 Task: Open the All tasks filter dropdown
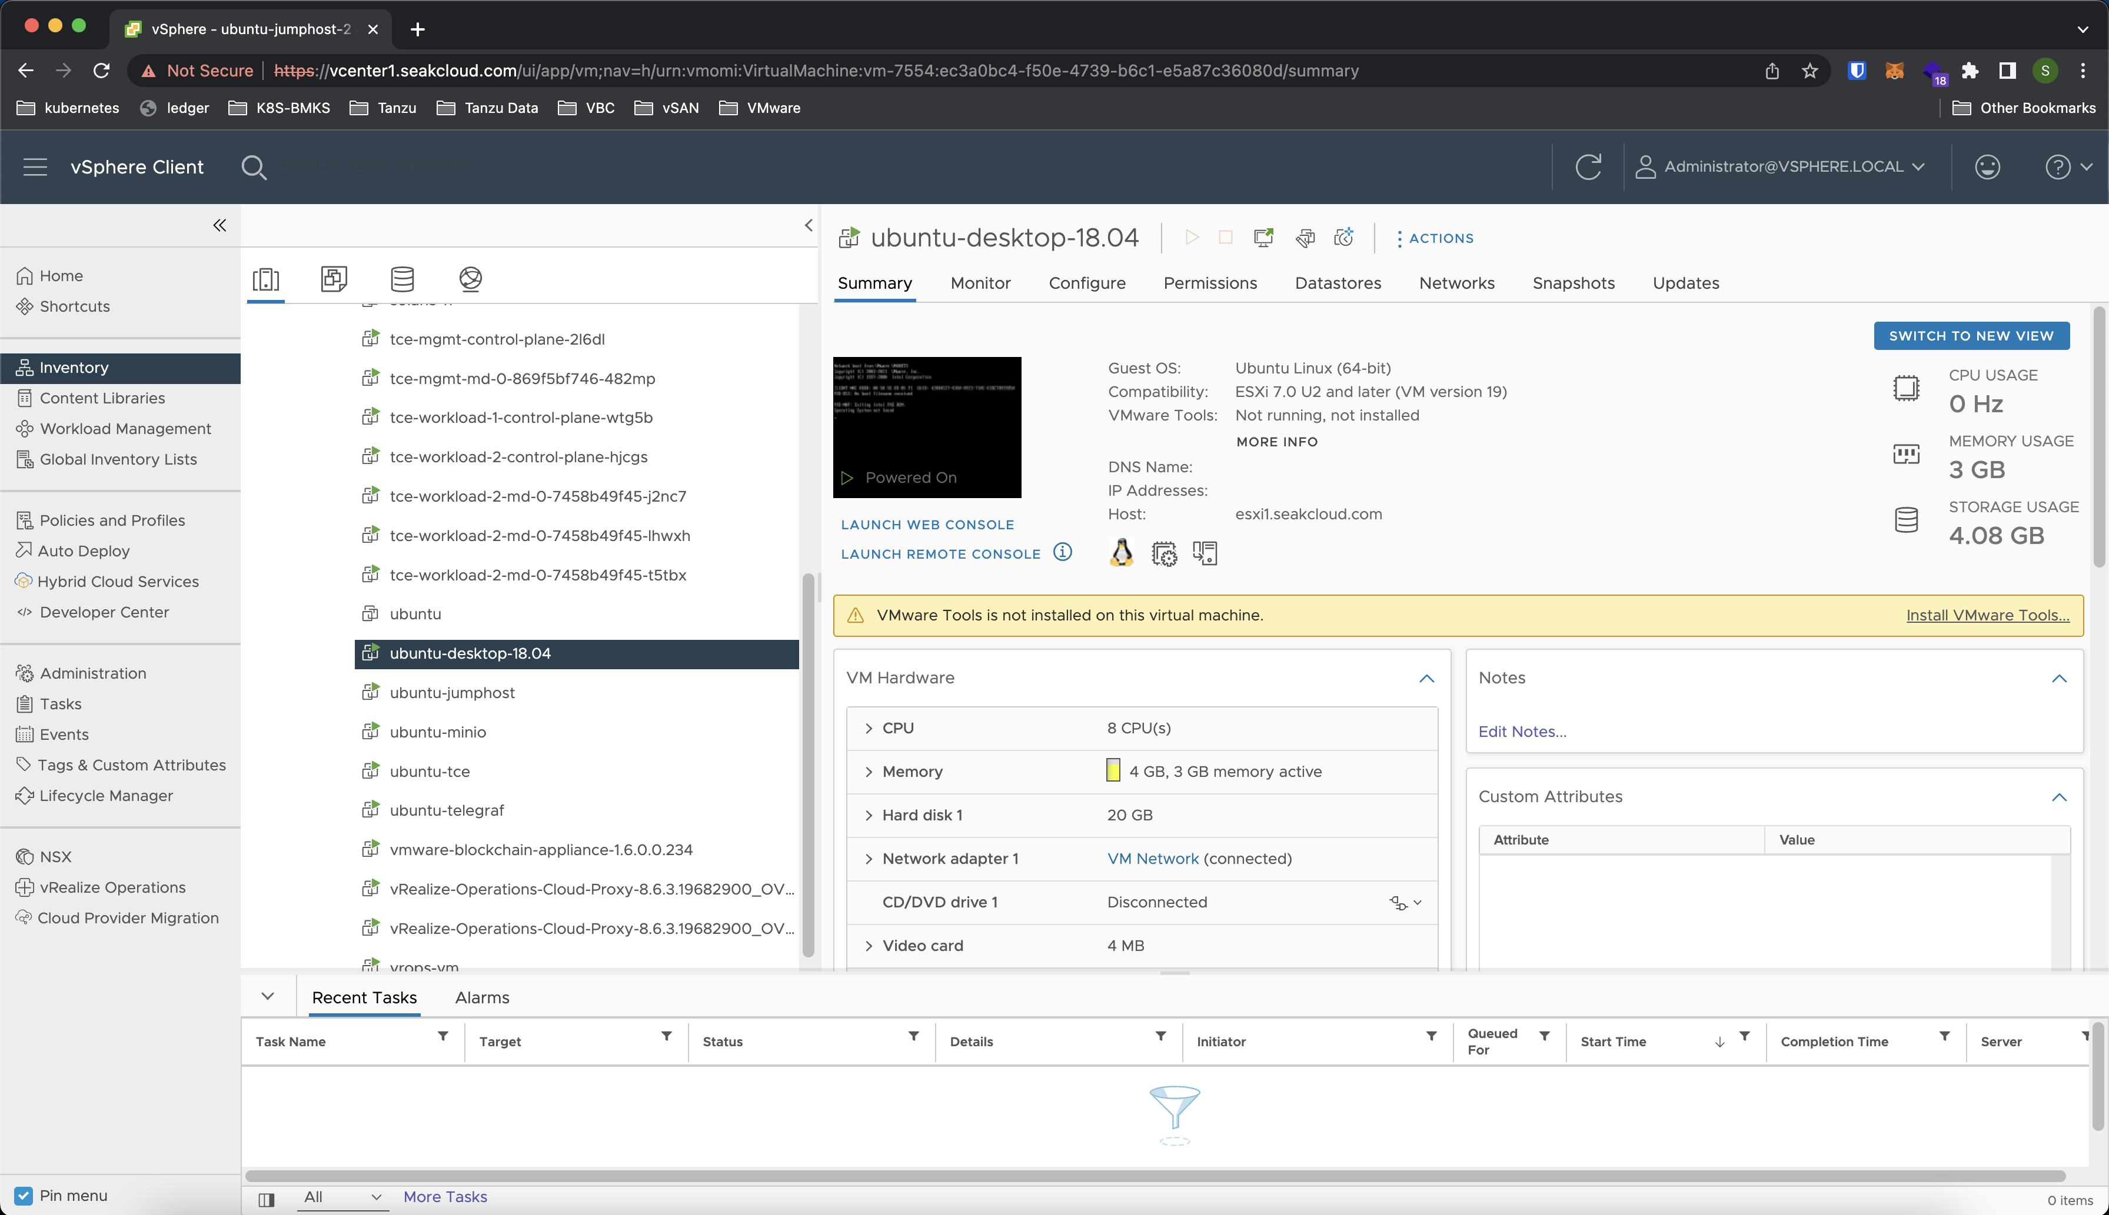point(342,1197)
